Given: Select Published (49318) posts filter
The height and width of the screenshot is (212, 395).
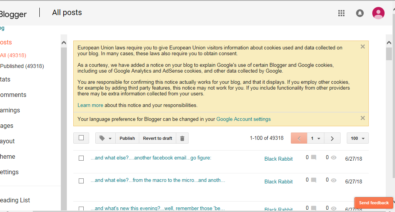Looking at the screenshot, I should click(x=22, y=66).
